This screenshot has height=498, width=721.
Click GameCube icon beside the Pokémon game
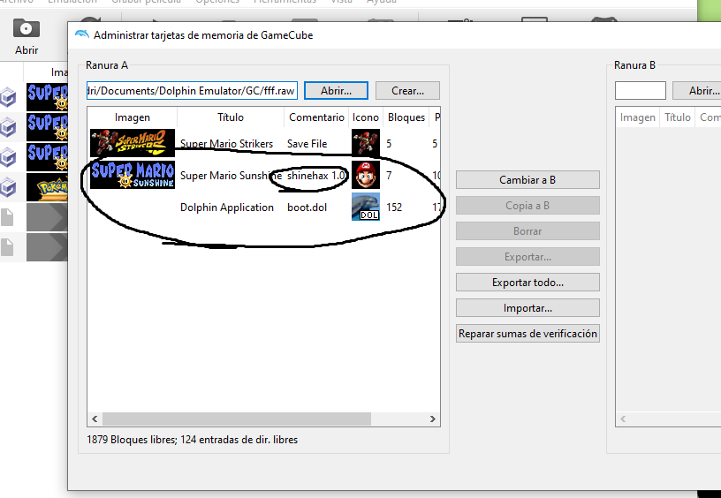8,187
